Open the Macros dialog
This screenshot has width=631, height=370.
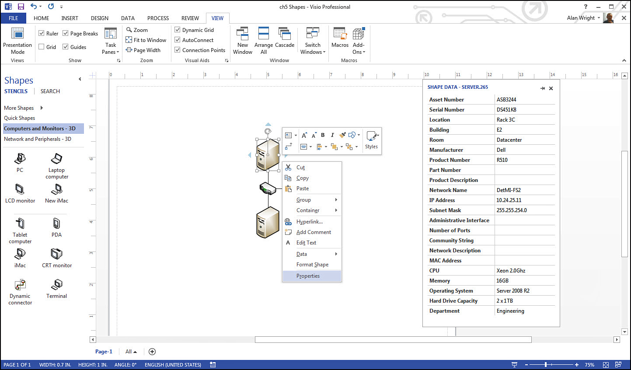(x=340, y=38)
